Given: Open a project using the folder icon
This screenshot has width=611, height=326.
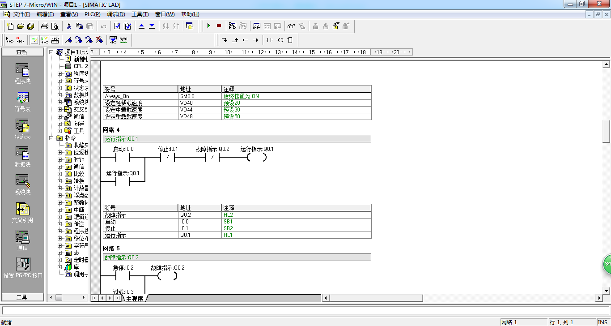Looking at the screenshot, I should click(20, 26).
